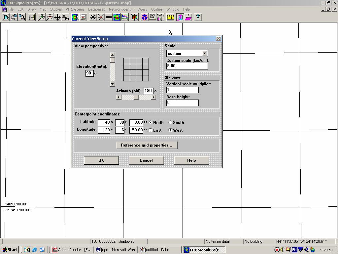Click the zoom-to-window rectangle tool icon
This screenshot has height=254, width=338.
(x=65, y=17)
